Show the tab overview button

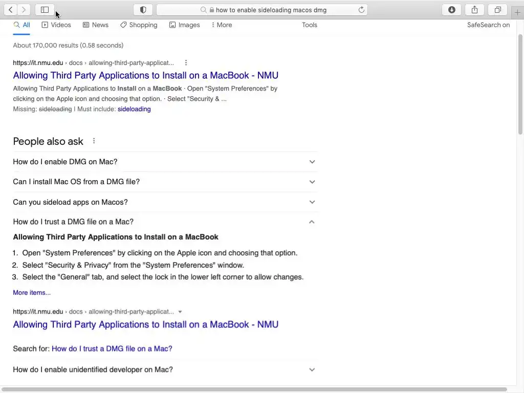tap(497, 10)
